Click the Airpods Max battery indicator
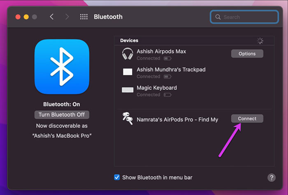 168,59
